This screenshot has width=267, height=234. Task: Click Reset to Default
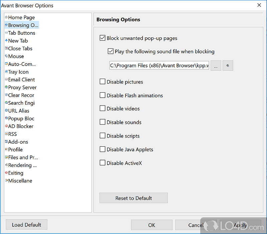click(x=133, y=198)
